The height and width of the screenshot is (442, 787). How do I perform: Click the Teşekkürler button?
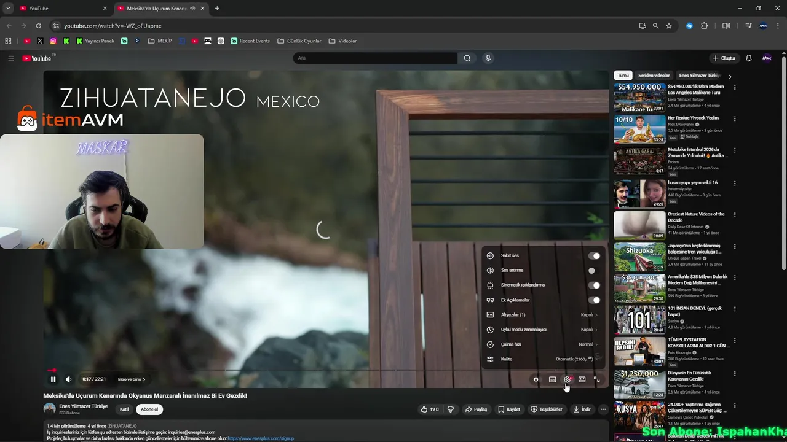pyautogui.click(x=547, y=409)
